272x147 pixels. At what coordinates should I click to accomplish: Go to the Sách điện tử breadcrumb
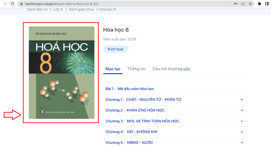click(x=37, y=10)
